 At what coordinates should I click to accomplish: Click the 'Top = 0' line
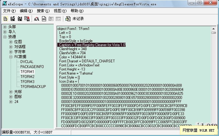[65, 37]
